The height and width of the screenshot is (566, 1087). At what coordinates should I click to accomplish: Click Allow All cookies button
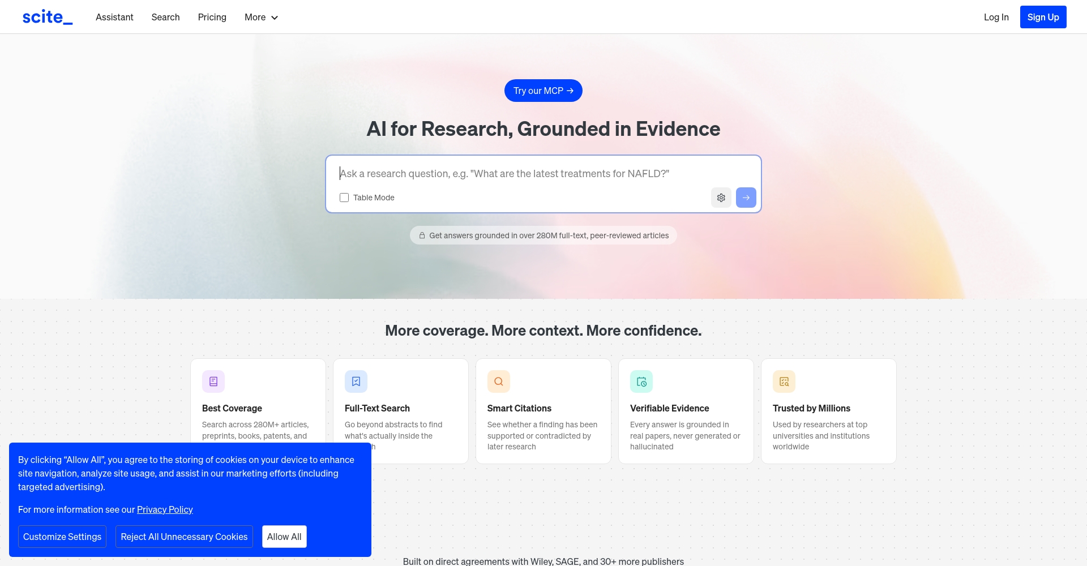coord(284,537)
